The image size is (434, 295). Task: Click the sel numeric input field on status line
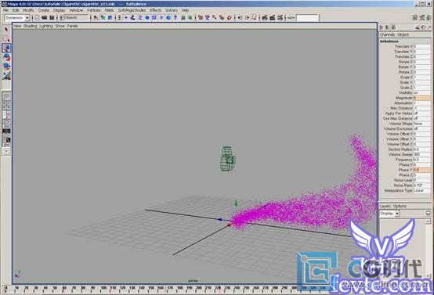308,18
